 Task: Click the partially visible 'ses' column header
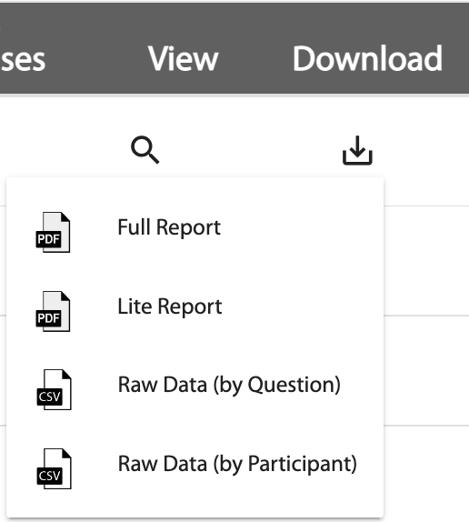(x=23, y=61)
